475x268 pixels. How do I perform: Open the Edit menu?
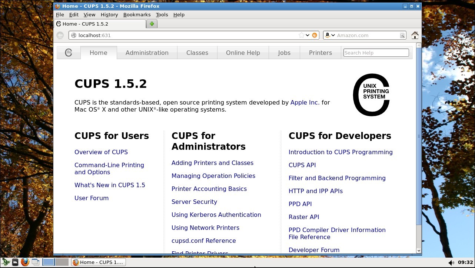[x=74, y=14]
